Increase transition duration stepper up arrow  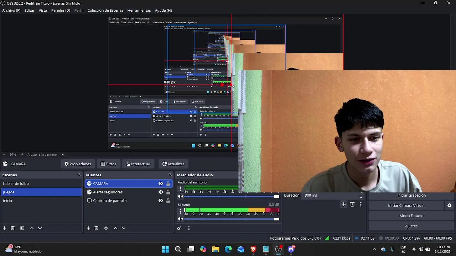pyautogui.click(x=361, y=193)
